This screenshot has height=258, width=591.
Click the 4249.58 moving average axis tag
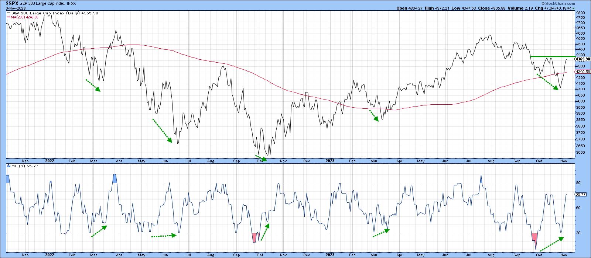[x=583, y=72]
